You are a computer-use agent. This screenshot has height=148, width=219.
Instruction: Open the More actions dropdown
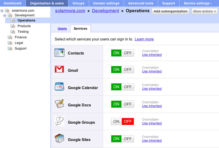[x=204, y=11]
